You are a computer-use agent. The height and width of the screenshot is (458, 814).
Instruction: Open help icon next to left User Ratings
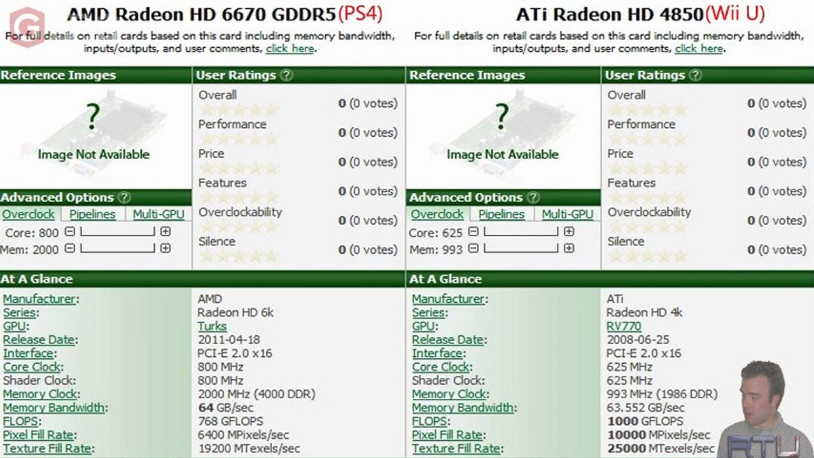(286, 75)
